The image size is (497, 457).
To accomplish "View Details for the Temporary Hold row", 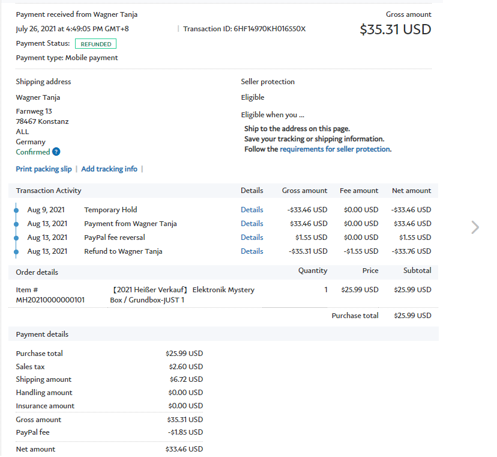I will [252, 210].
